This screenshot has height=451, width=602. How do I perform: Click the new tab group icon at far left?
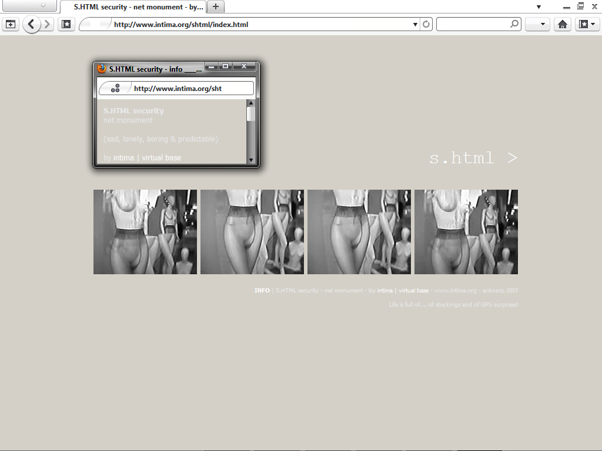coord(10,25)
